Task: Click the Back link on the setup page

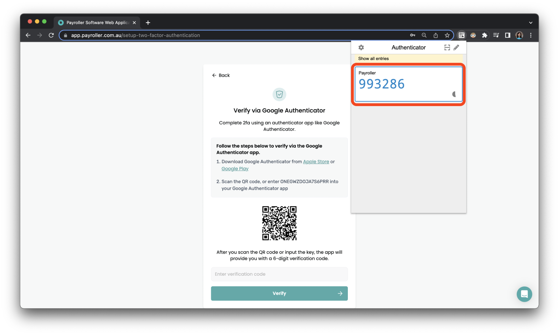Action: pyautogui.click(x=221, y=75)
